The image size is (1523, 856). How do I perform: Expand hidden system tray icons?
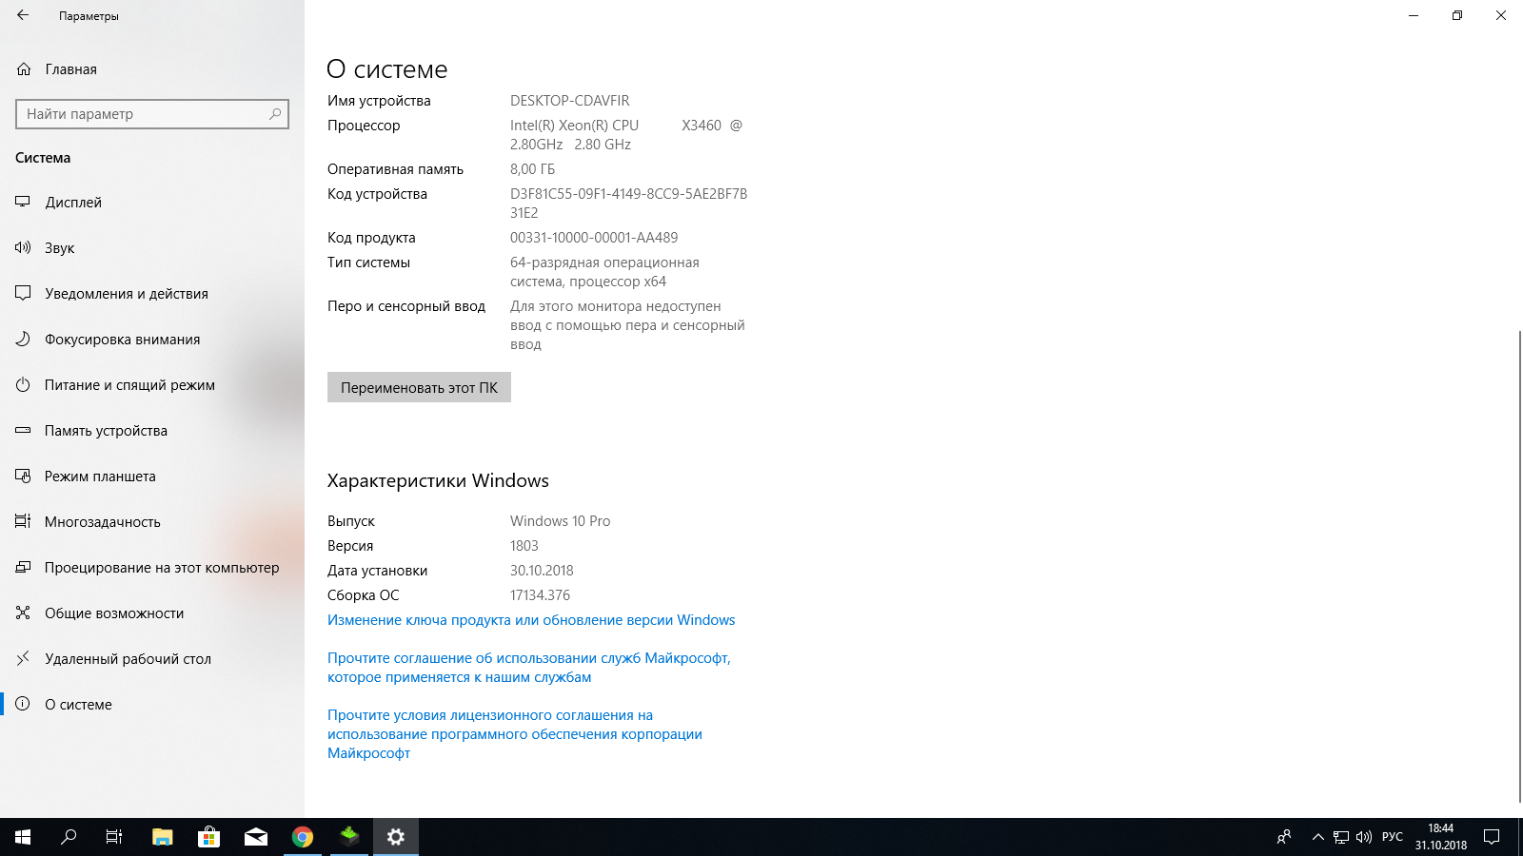[1317, 837]
